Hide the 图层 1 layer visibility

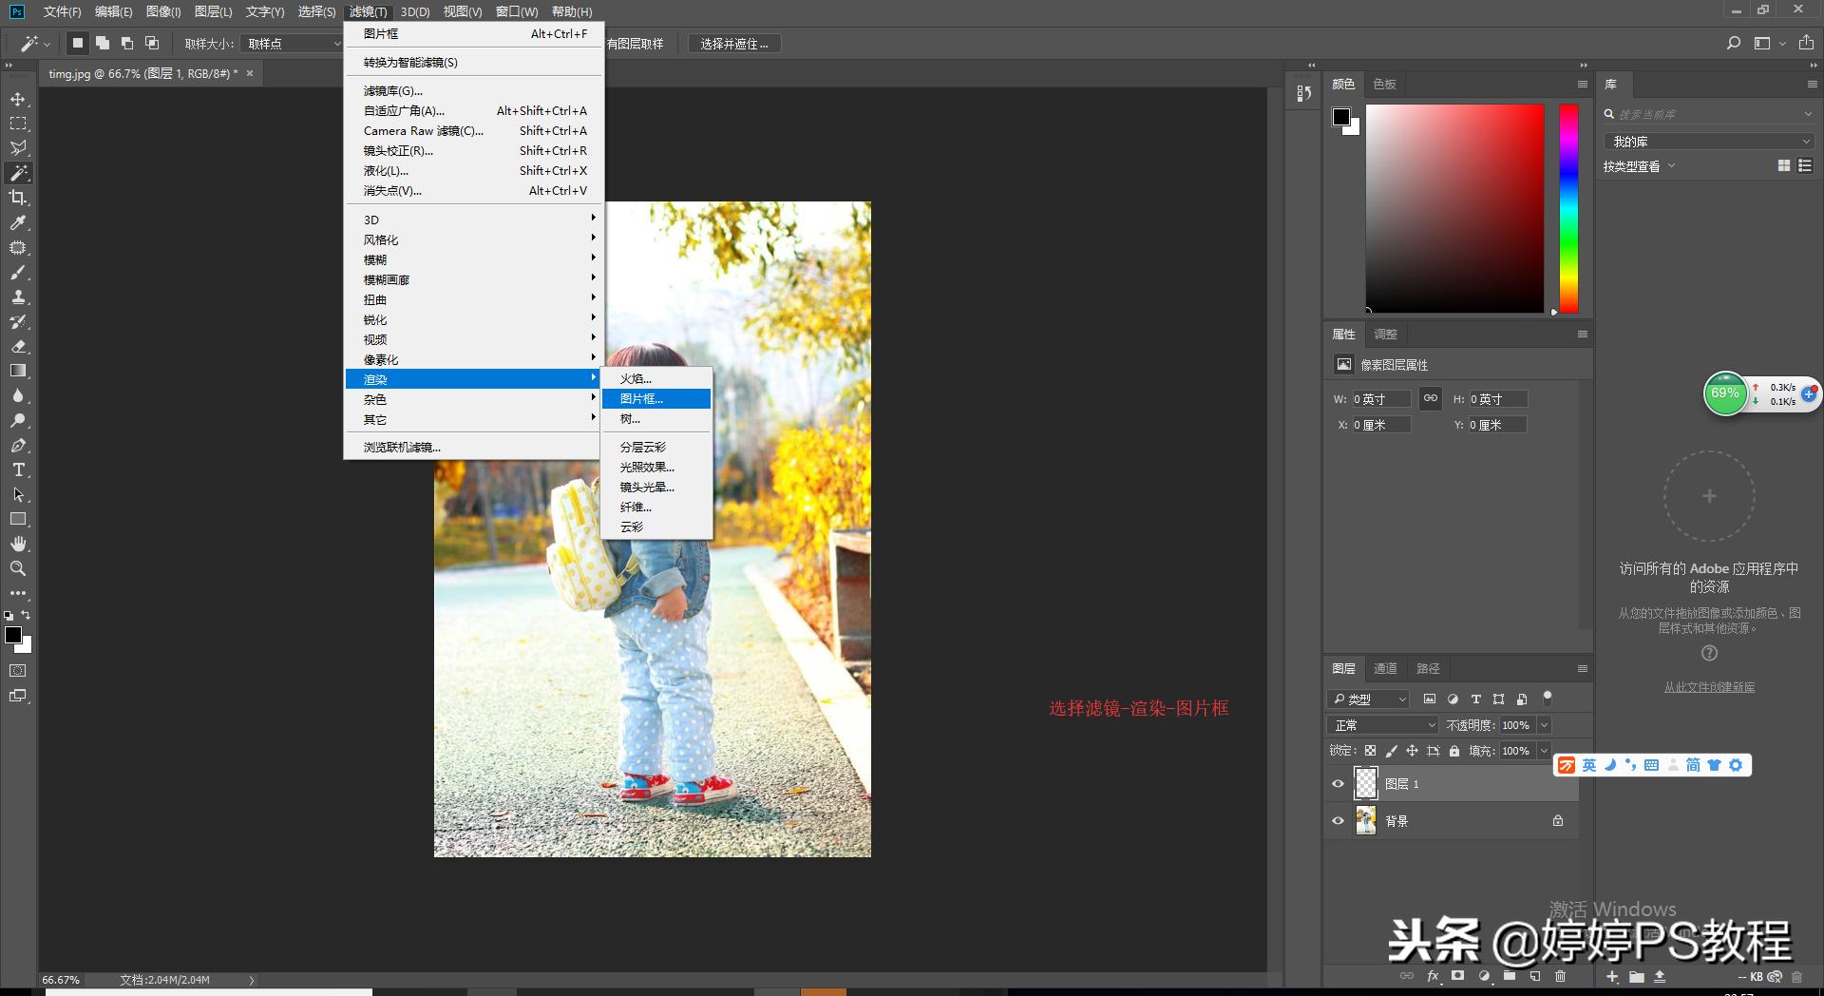point(1338,784)
